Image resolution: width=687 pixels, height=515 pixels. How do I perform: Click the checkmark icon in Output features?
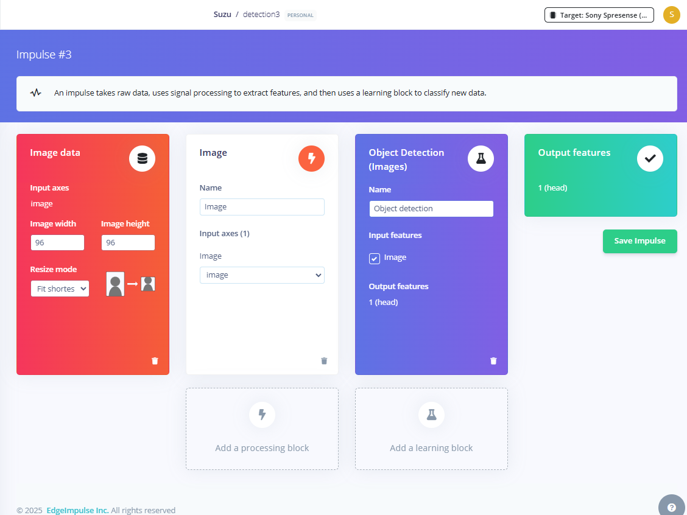point(650,159)
